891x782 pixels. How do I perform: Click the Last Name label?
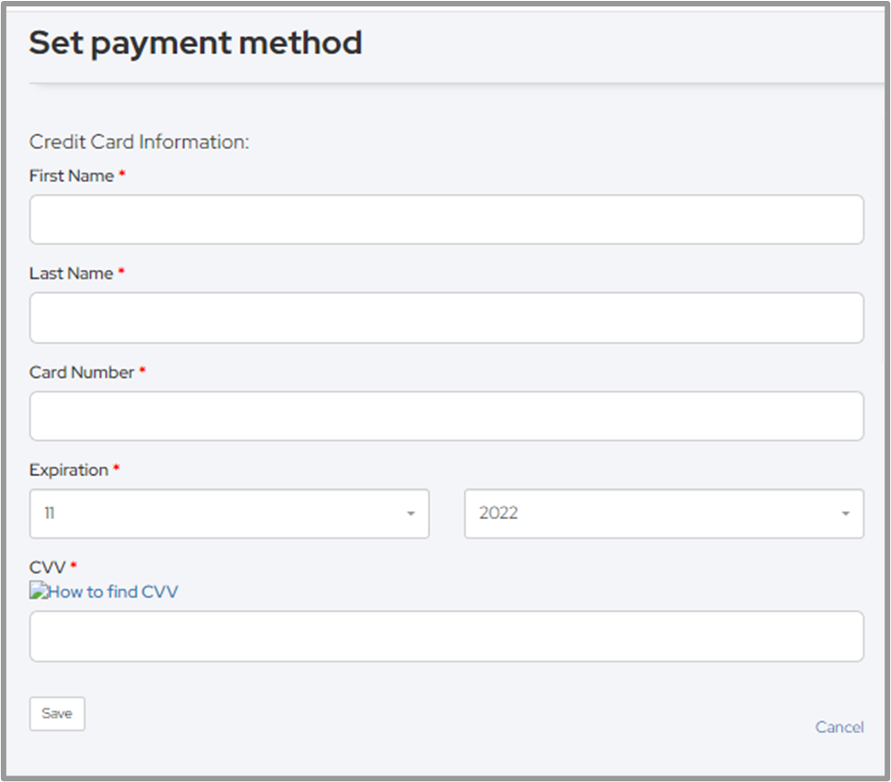[72, 273]
